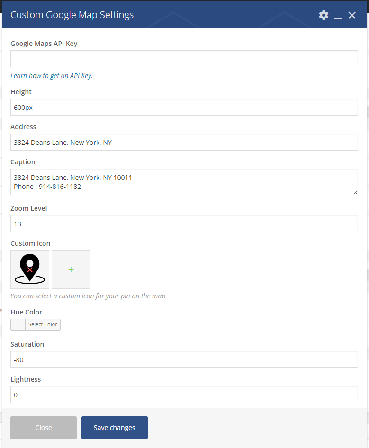The width and height of the screenshot is (369, 448).
Task: Open the settings gear in the header
Action: pos(324,15)
